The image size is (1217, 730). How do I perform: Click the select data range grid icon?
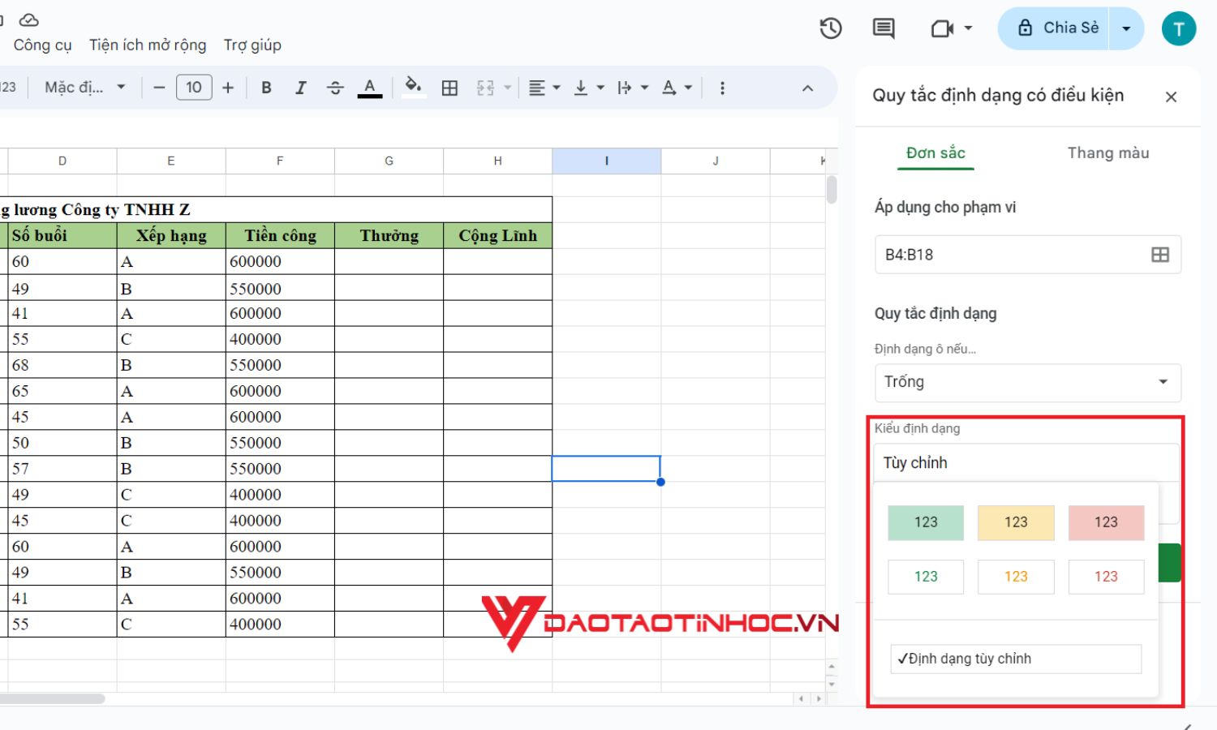[1160, 255]
